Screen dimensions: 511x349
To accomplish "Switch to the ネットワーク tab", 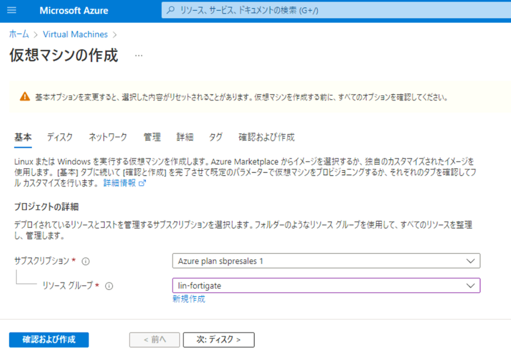I will click(x=108, y=137).
